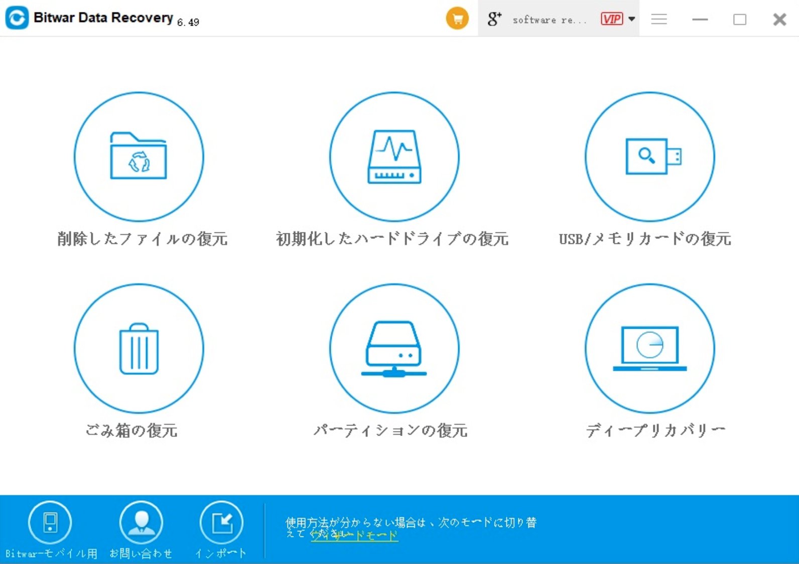This screenshot has width=799, height=564.
Task: Click the 'Bitwar-モバイル用' caption
Action: pos(52,553)
